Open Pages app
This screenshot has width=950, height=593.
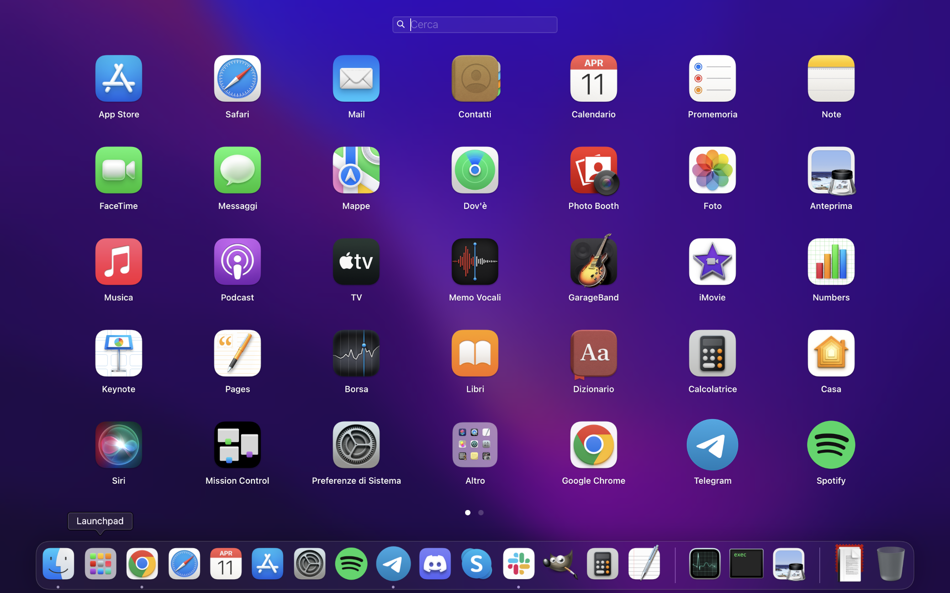click(237, 353)
